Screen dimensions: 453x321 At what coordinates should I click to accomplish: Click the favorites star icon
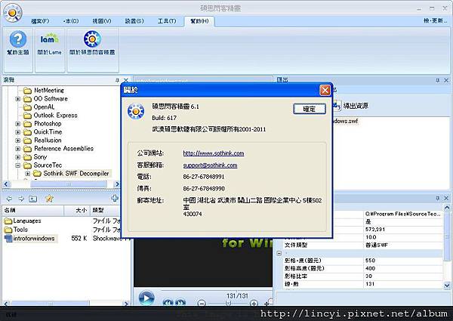click(49, 199)
